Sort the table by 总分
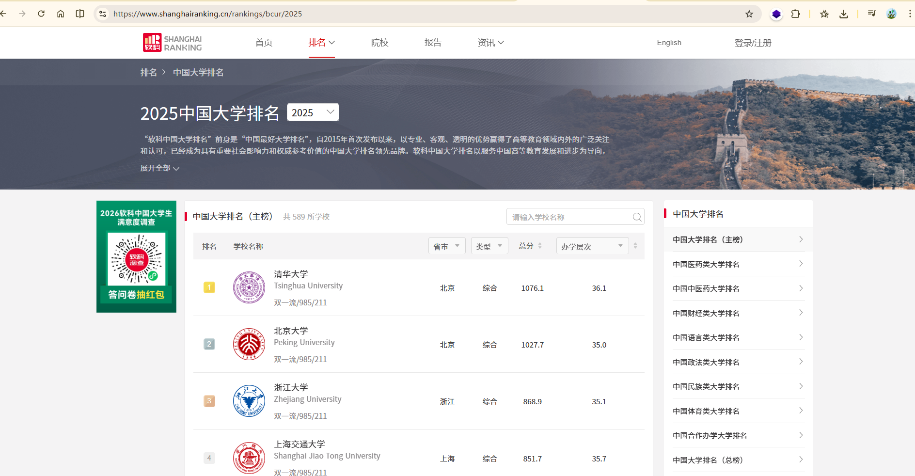 pos(531,246)
